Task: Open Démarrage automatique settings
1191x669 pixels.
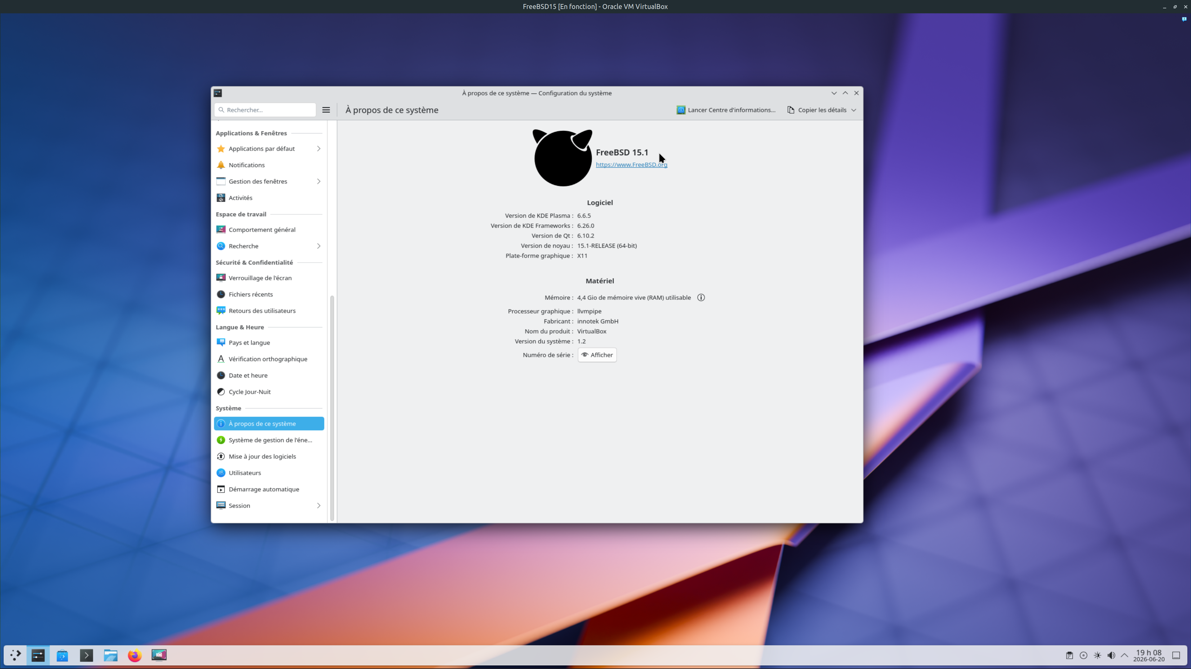Action: 269,489
